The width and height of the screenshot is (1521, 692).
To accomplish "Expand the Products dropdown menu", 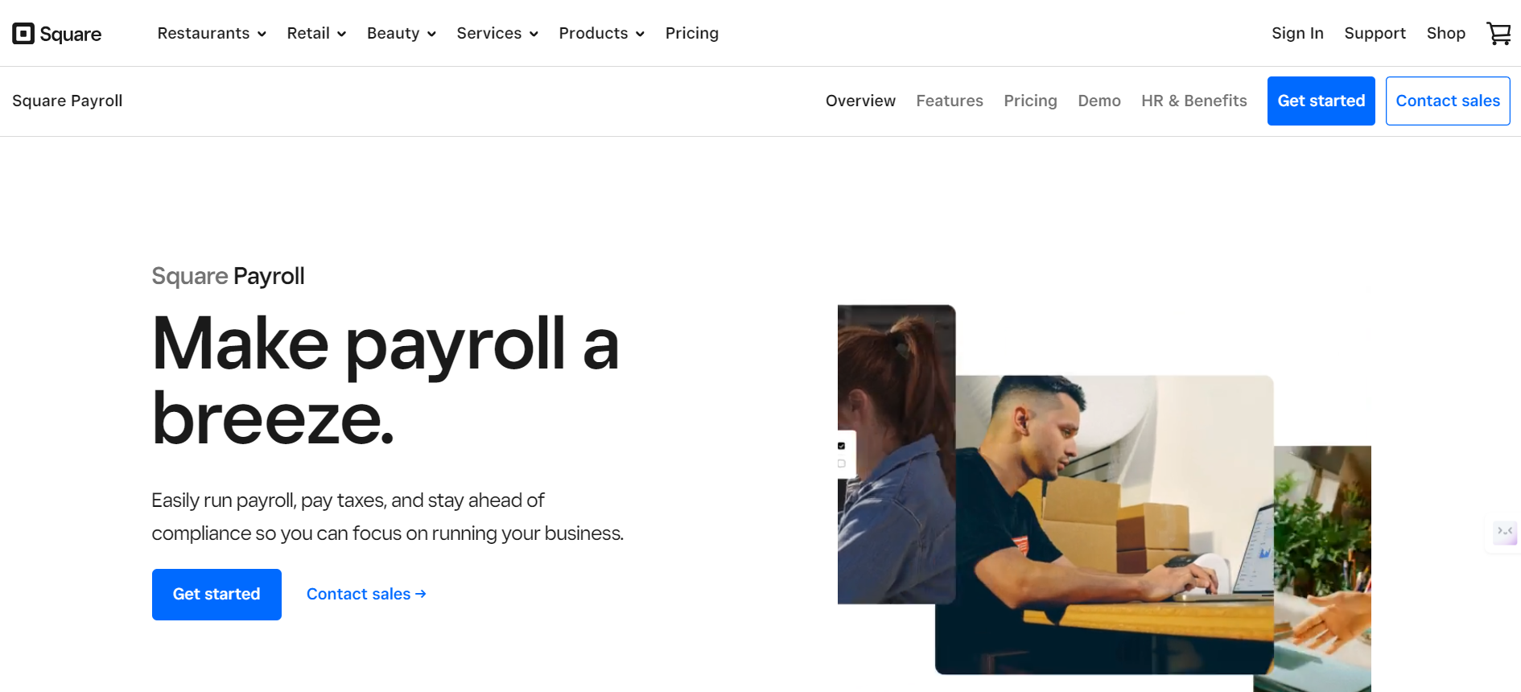I will [x=602, y=33].
